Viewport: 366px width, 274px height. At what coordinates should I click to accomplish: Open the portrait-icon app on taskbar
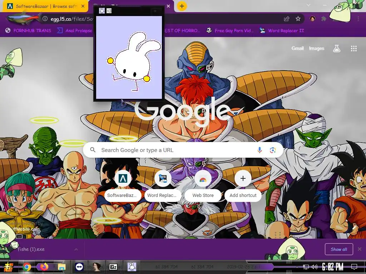pos(97,267)
